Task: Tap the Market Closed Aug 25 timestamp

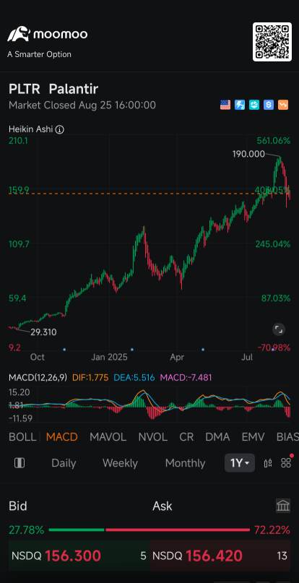Action: (x=82, y=105)
